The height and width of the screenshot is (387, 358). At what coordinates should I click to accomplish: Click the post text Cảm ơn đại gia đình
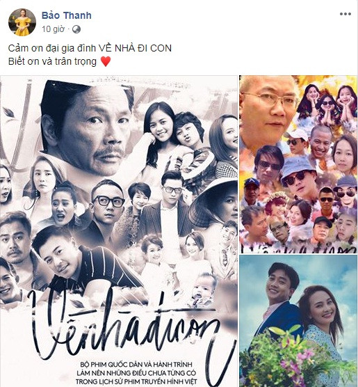coord(51,48)
